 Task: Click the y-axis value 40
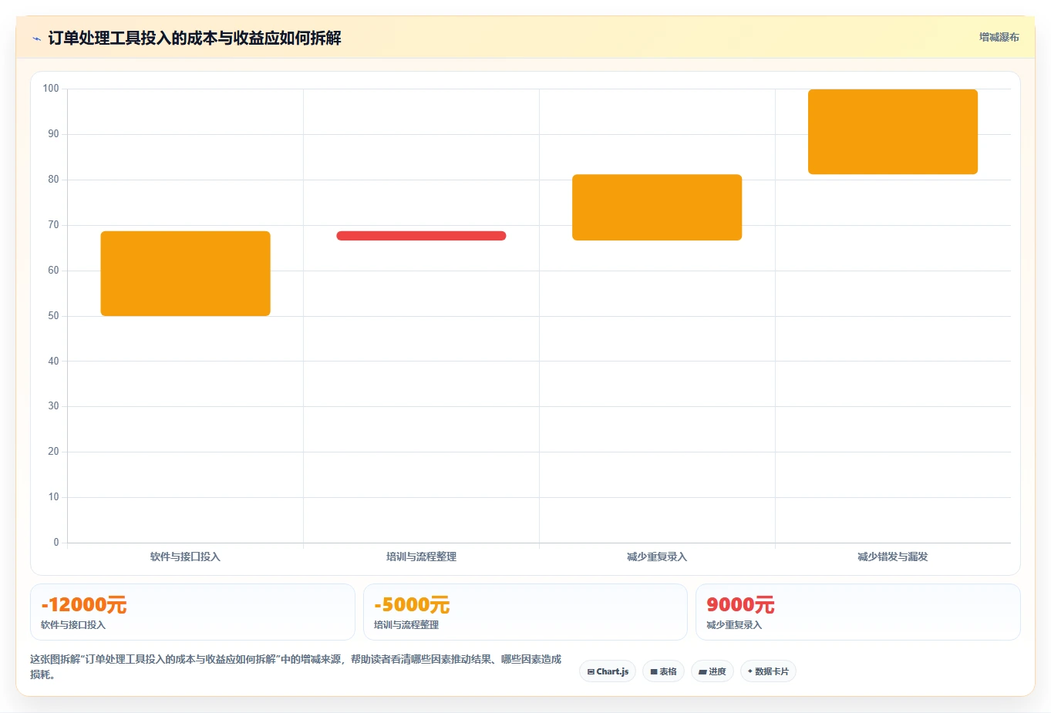(53, 361)
